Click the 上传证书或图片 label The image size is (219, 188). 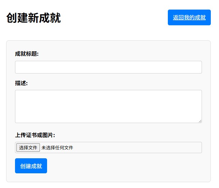coord(35,135)
